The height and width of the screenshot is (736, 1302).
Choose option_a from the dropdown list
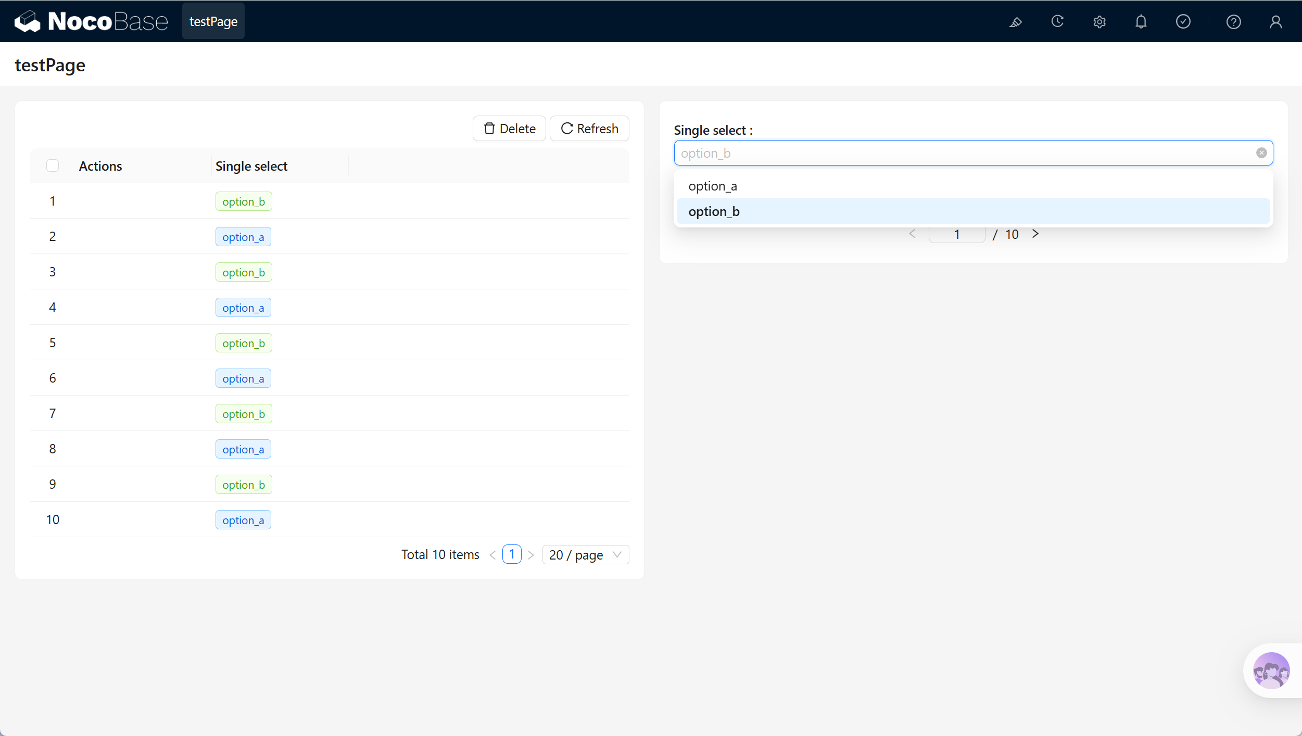(x=973, y=186)
